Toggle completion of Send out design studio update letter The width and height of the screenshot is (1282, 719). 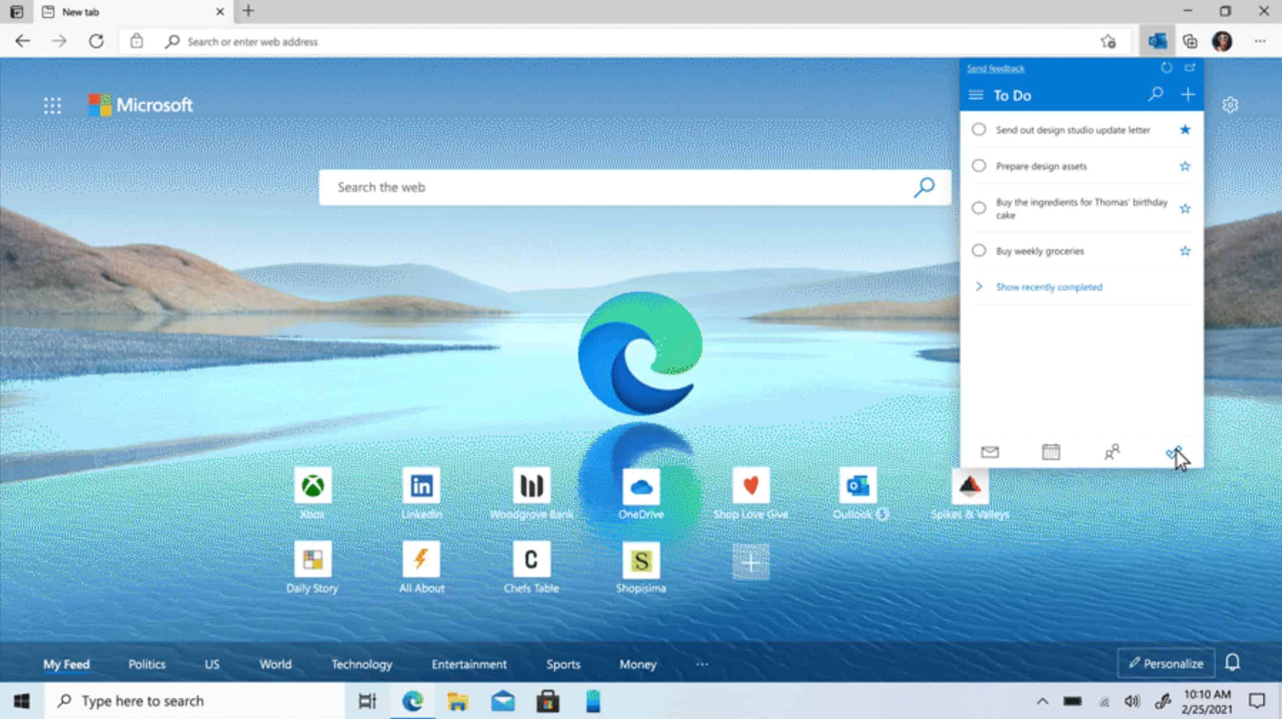click(978, 129)
